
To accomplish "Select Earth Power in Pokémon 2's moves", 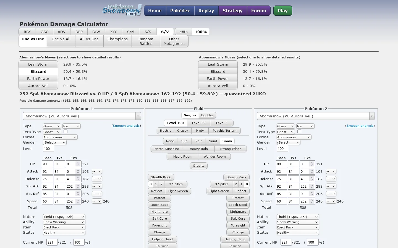I will point(218,79).
